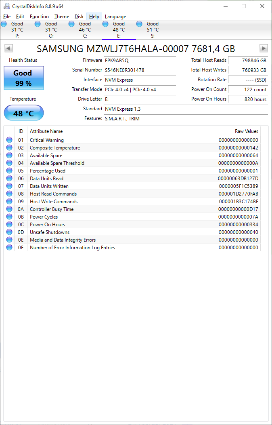Screen dimensions: 272x425
Task: Click the blue status orb of the S: drive
Action: point(139,24)
